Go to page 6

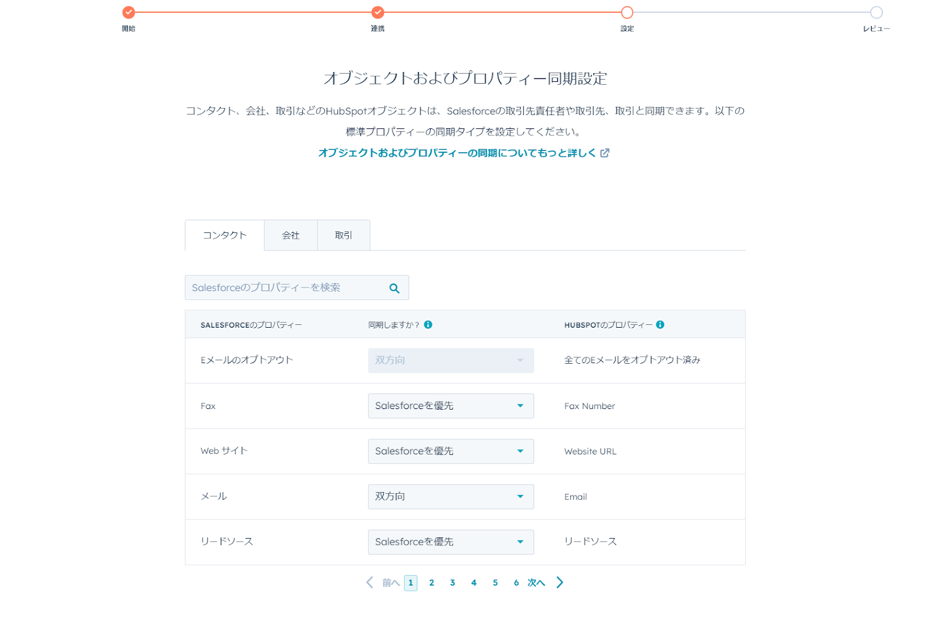[516, 583]
